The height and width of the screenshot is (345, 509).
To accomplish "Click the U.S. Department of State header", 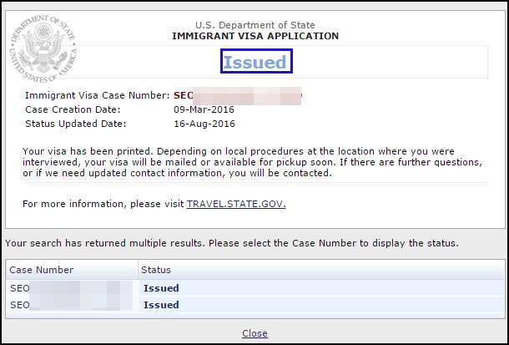I will point(255,25).
